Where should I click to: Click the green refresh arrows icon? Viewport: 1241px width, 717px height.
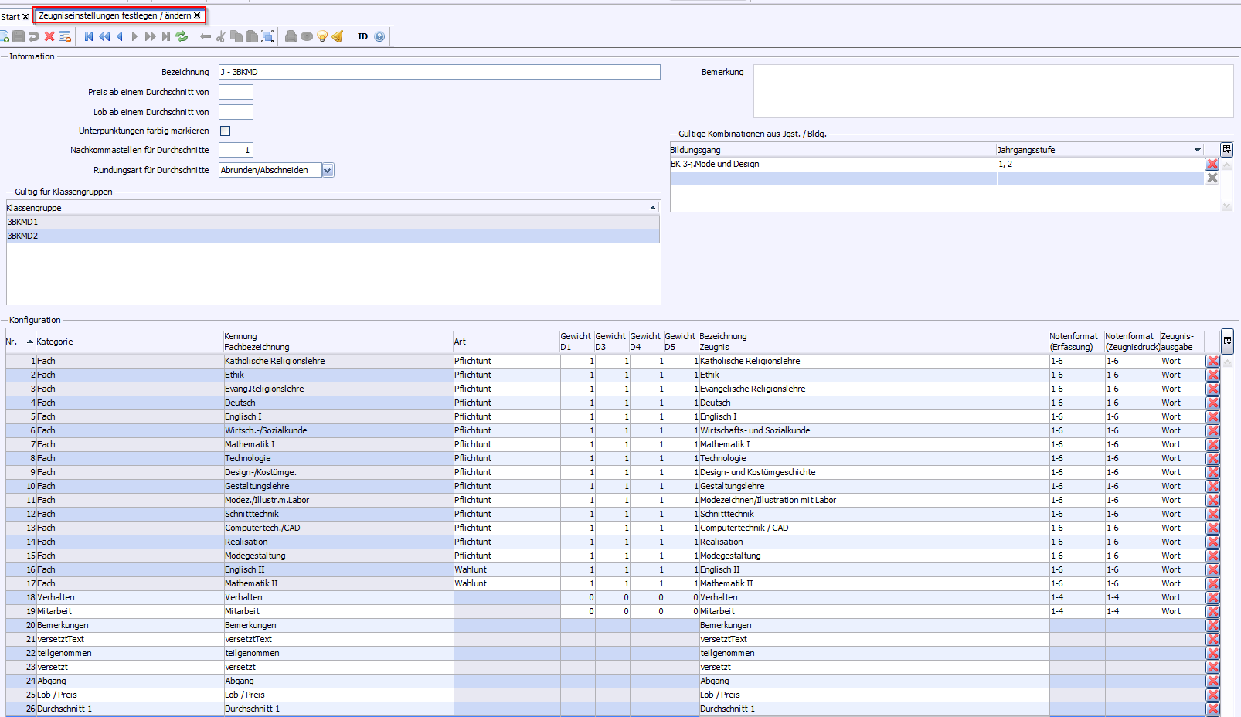pos(182,36)
